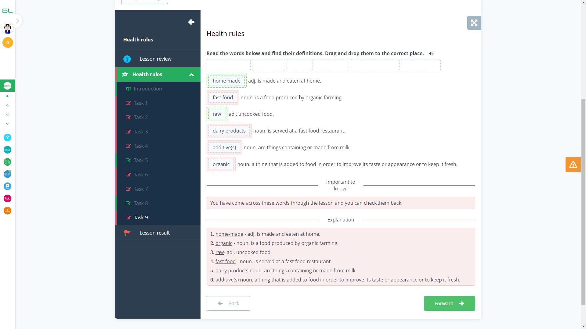Collapse the Health rules section chevron
The width and height of the screenshot is (586, 329).
(191, 75)
